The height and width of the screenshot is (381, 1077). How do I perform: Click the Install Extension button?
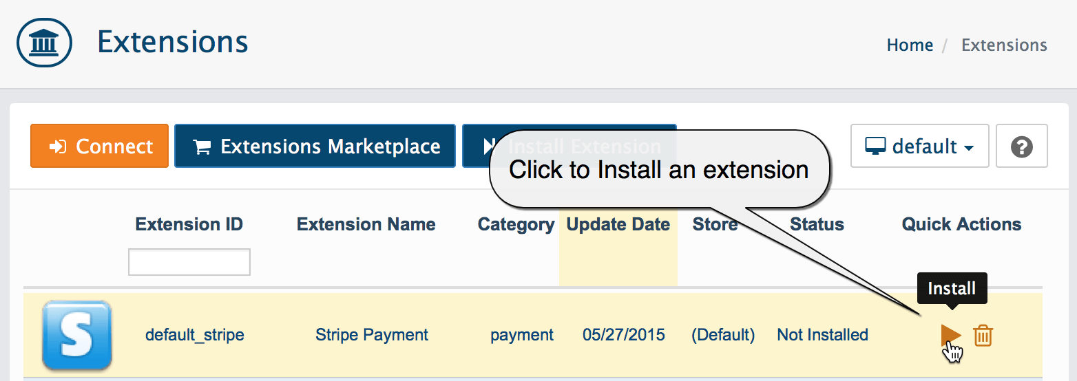[x=569, y=146]
